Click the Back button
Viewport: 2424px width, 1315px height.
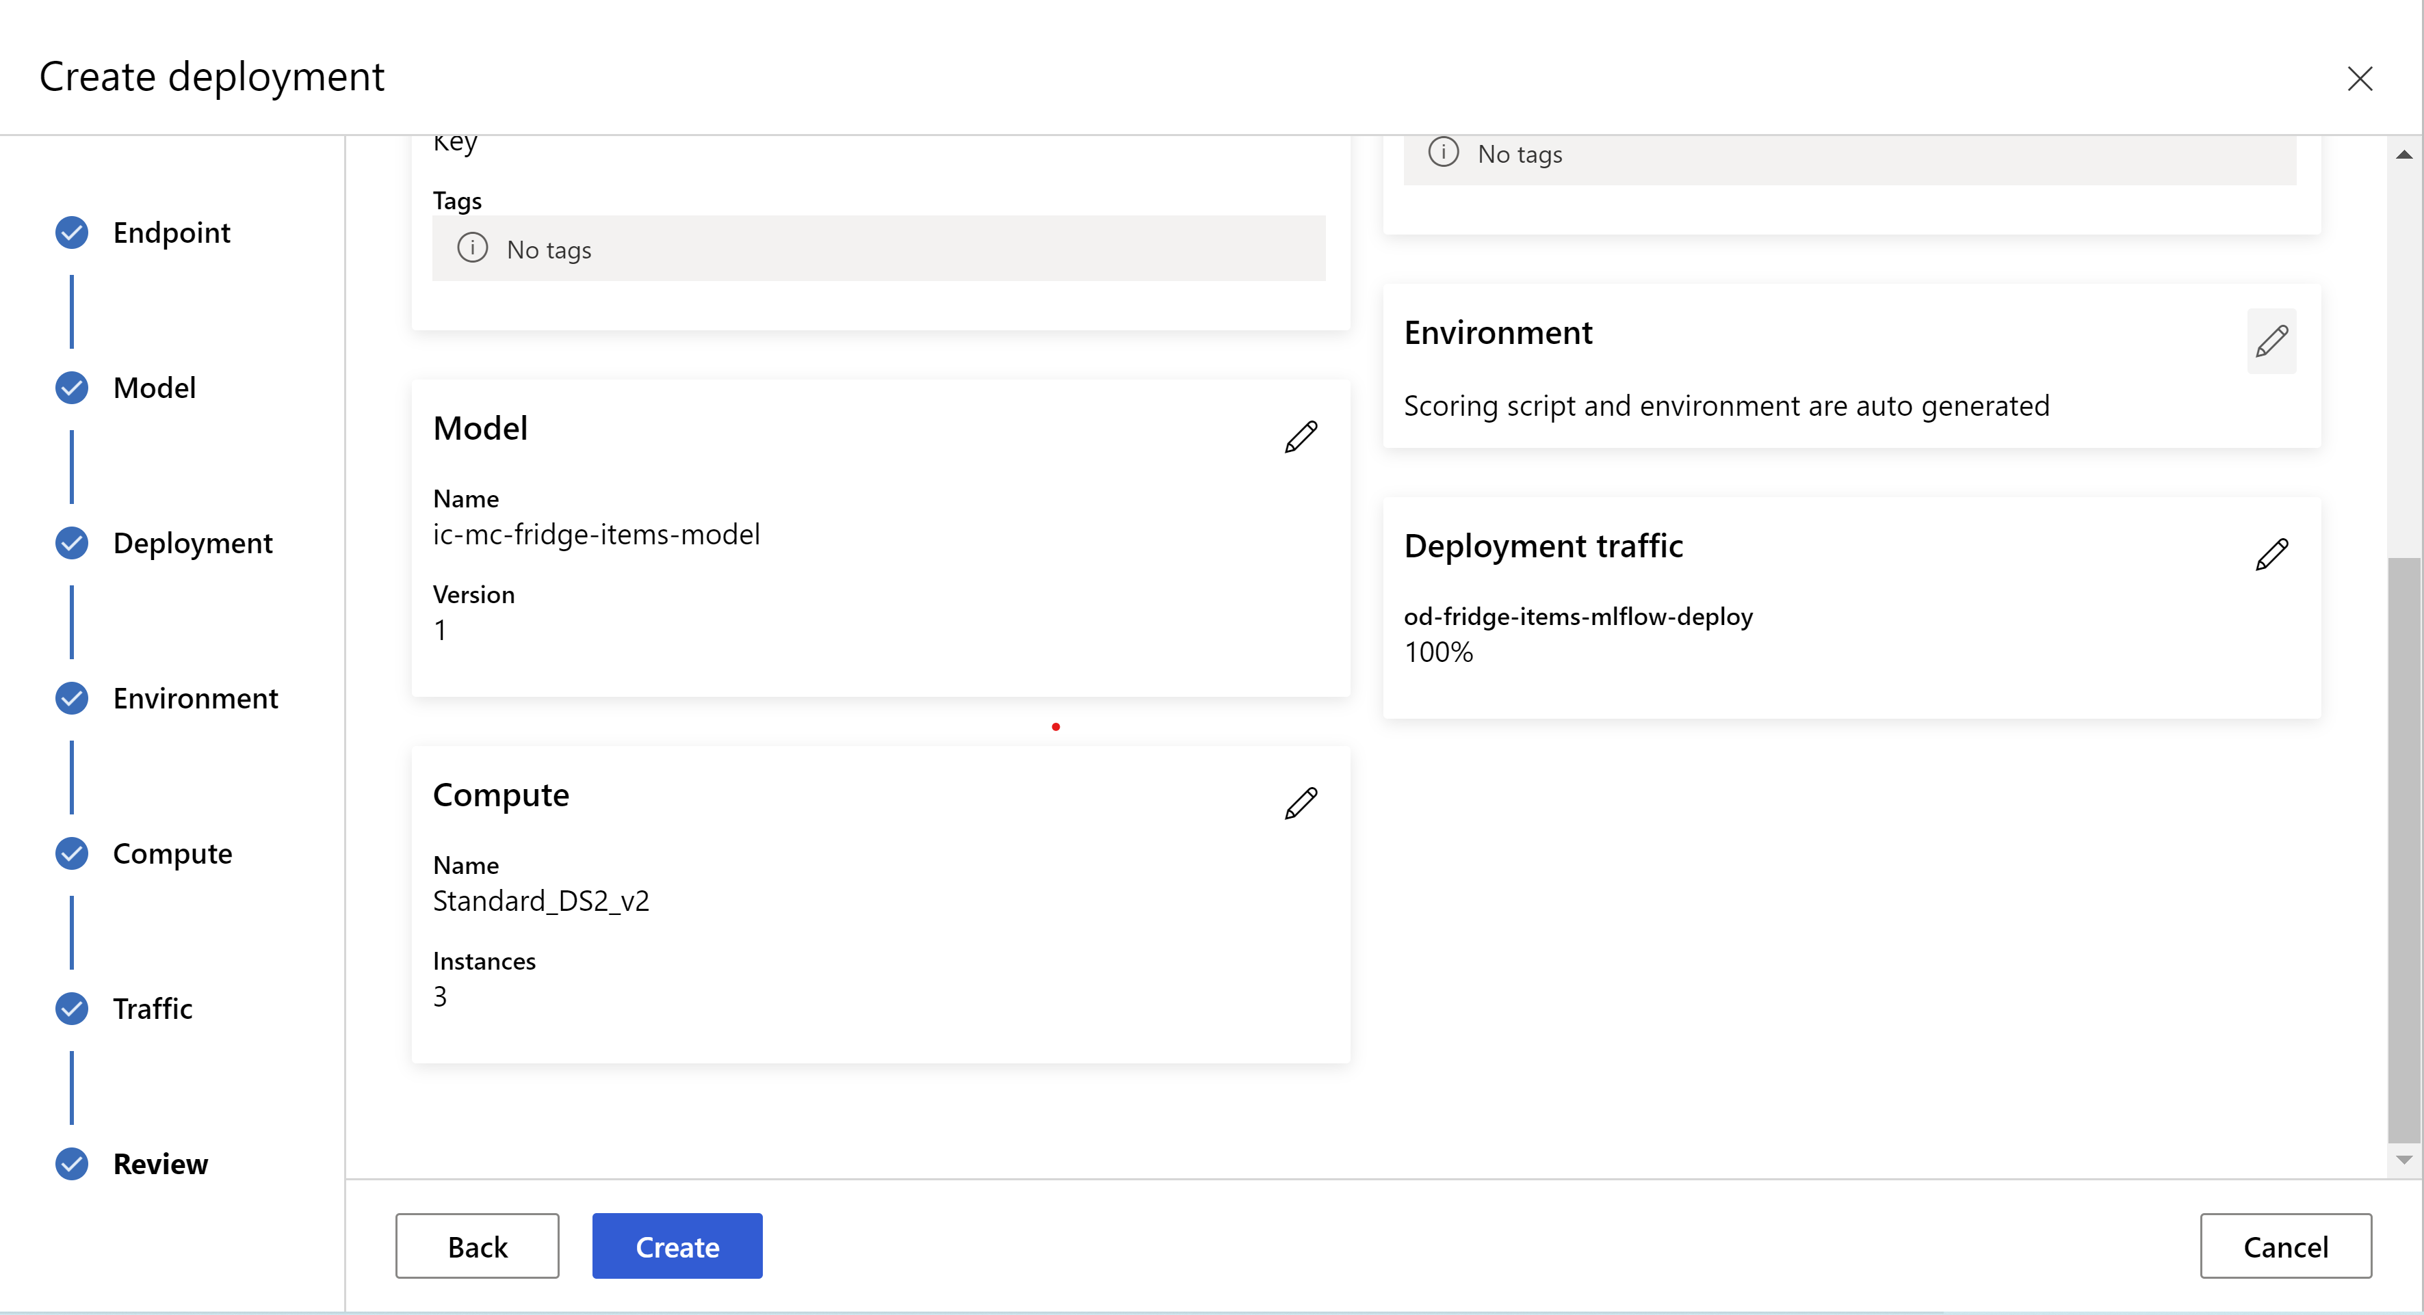[x=480, y=1245]
